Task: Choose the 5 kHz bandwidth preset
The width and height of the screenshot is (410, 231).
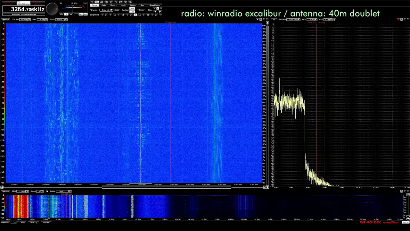Action: click(119, 15)
